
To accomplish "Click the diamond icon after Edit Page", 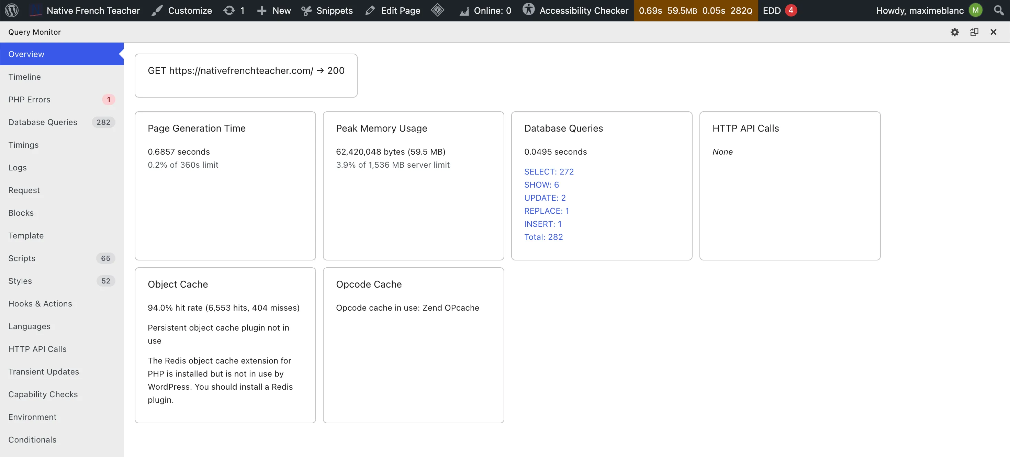I will pos(437,10).
